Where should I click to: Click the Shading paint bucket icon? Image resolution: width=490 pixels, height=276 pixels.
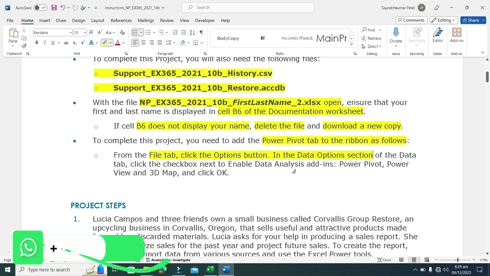183,43
